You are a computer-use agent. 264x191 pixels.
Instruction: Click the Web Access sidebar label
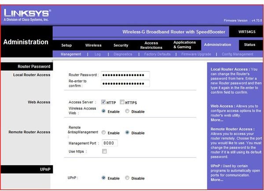click(x=39, y=102)
